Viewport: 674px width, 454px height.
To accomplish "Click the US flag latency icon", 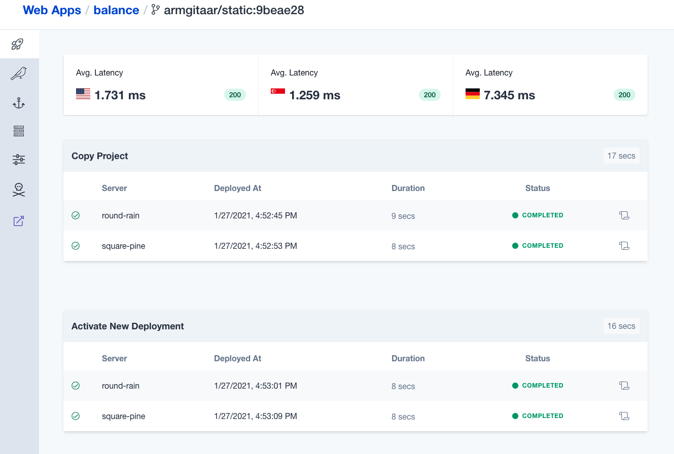I will click(x=83, y=94).
